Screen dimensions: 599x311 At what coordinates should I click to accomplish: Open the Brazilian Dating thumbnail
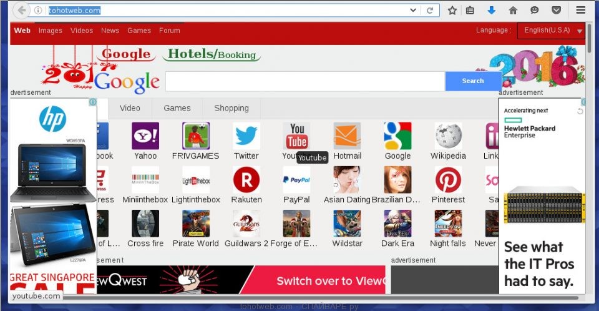[x=397, y=179]
